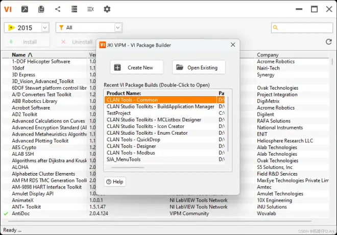Click the Help button in dialog
This screenshot has height=235, width=337.
point(115,182)
